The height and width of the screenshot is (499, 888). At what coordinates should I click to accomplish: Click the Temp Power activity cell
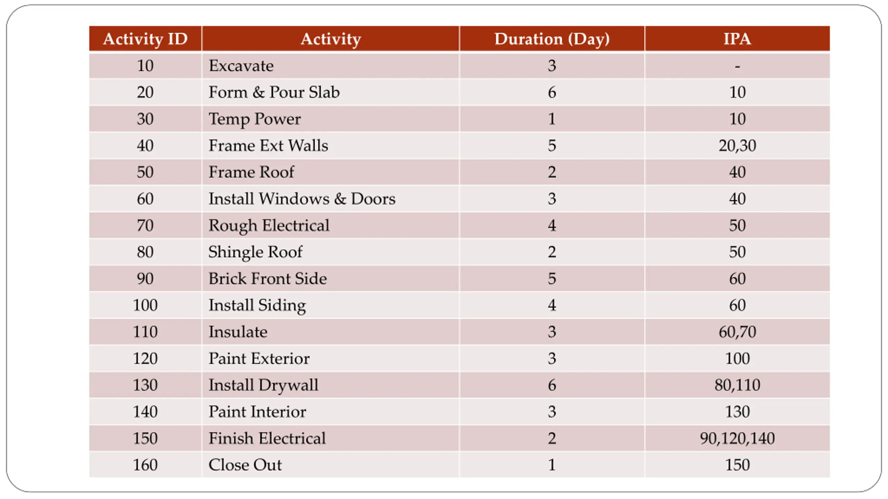pyautogui.click(x=331, y=119)
